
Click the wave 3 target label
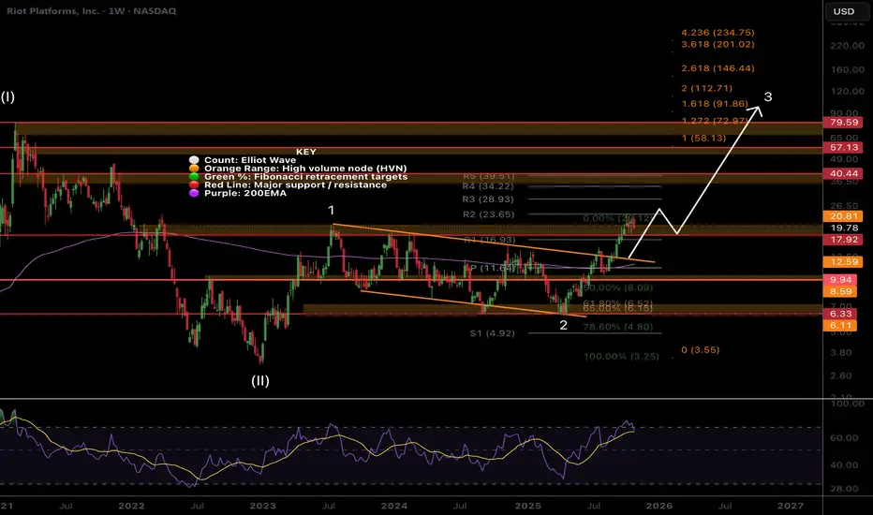(x=767, y=96)
